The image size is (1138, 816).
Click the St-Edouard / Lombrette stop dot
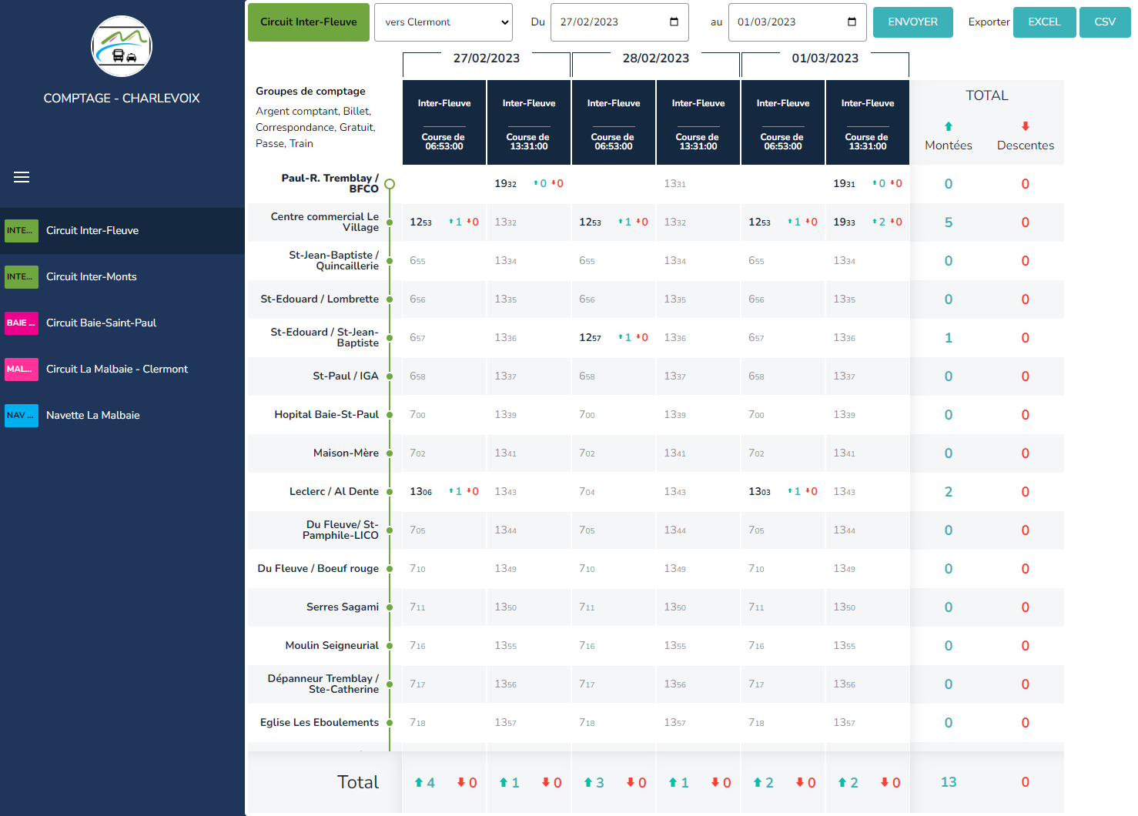[390, 299]
